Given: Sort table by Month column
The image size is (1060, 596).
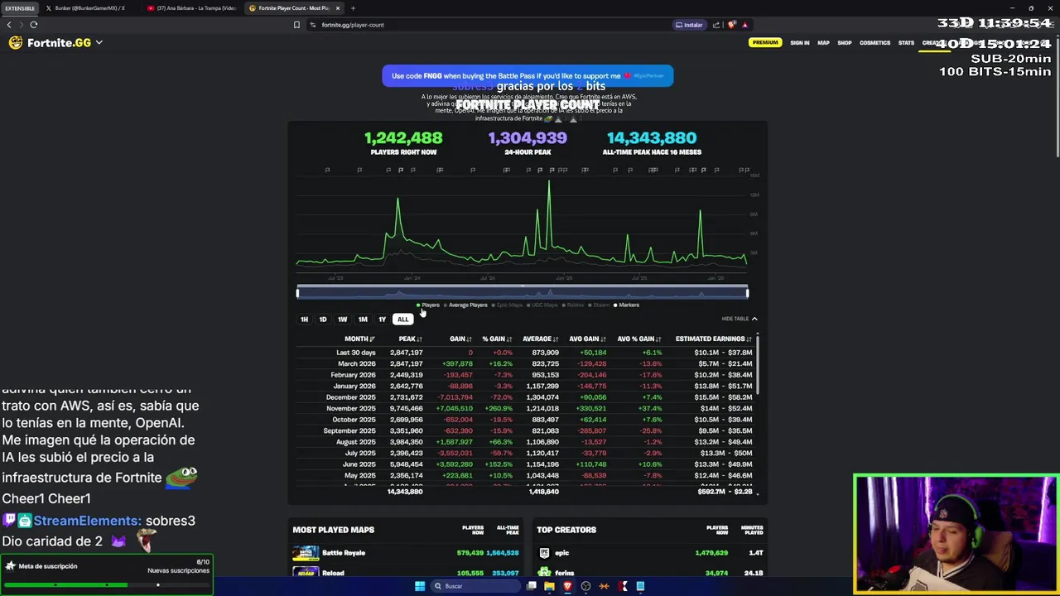Looking at the screenshot, I should [x=359, y=339].
